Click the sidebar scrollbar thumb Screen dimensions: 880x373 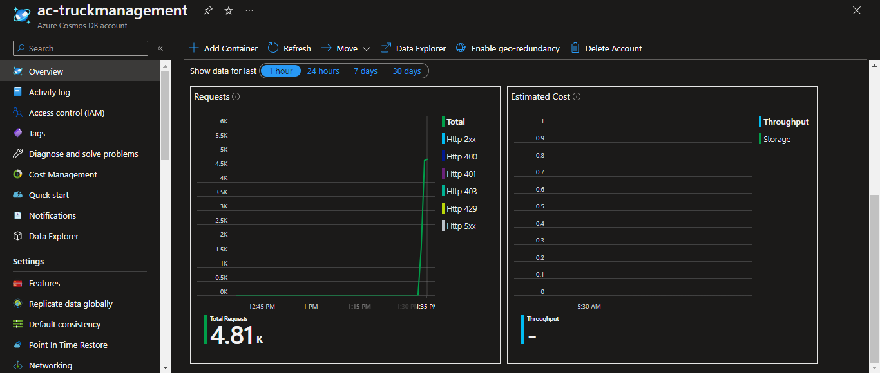click(x=165, y=116)
